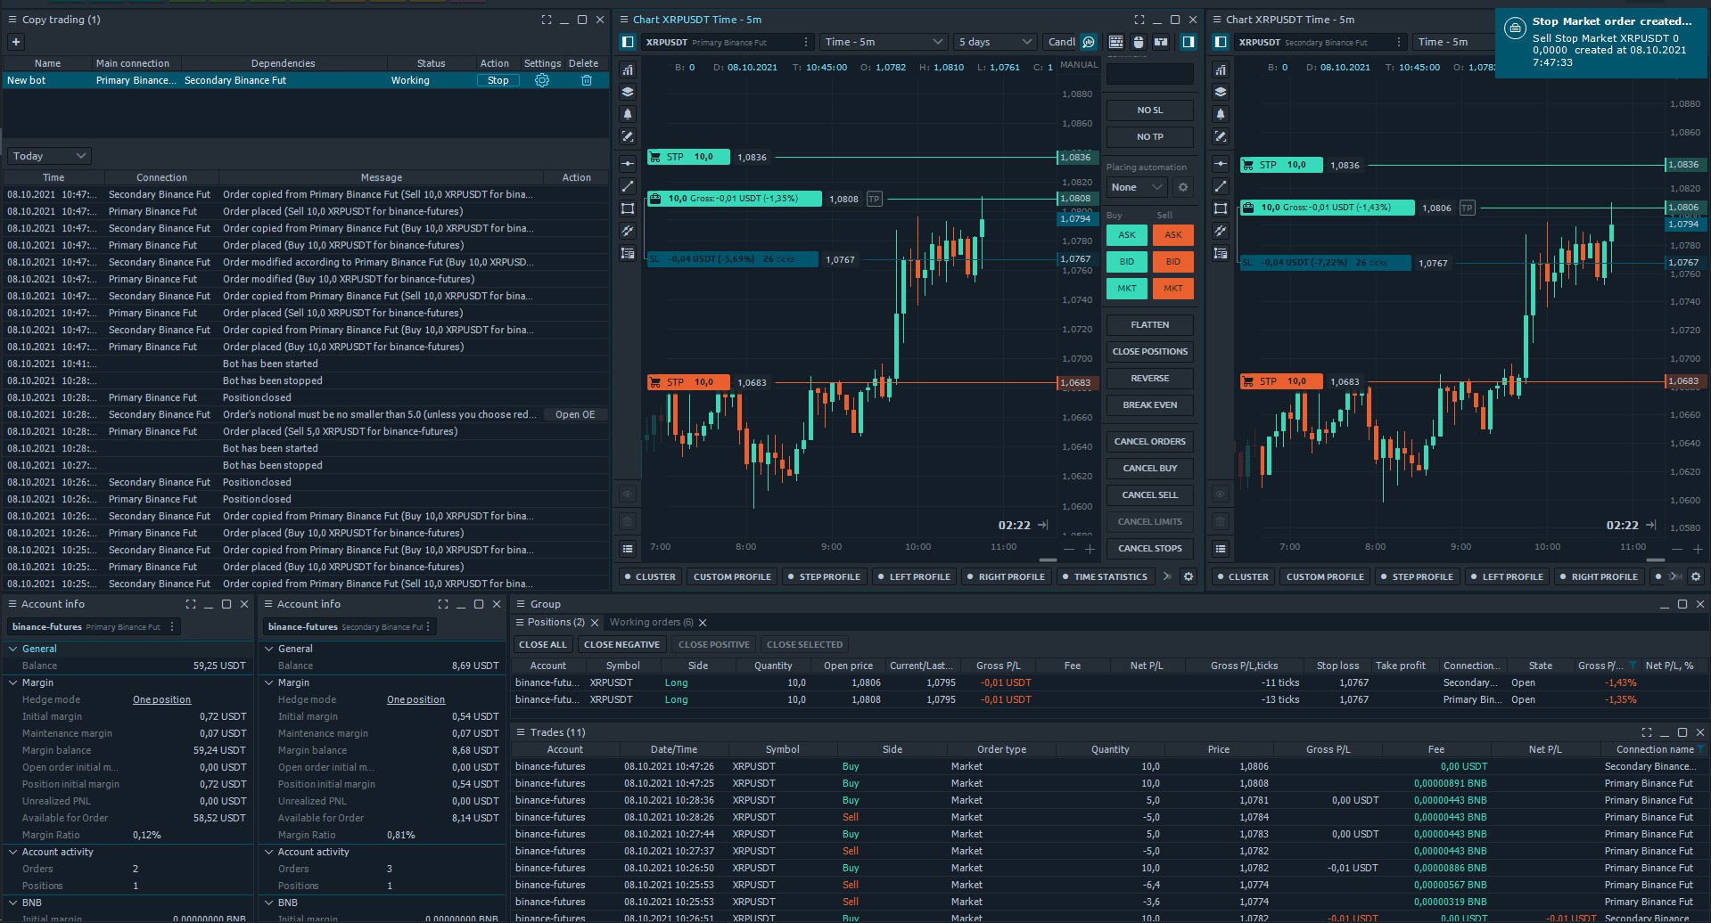Toggle CLUSTER in primary chart
1711x923 pixels.
650,577
